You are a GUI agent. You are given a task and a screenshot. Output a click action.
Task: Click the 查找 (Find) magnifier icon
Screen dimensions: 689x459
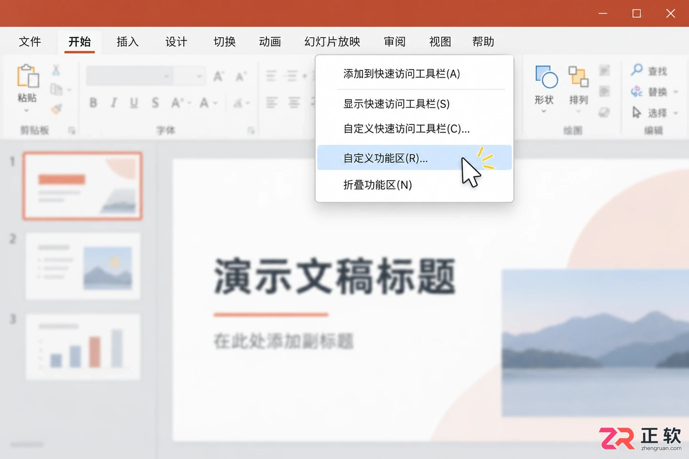coord(637,70)
